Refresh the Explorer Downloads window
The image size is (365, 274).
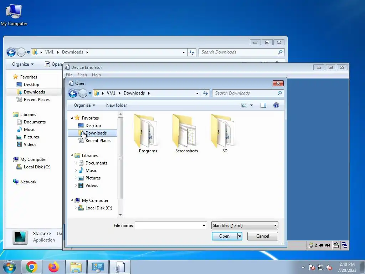(x=191, y=52)
